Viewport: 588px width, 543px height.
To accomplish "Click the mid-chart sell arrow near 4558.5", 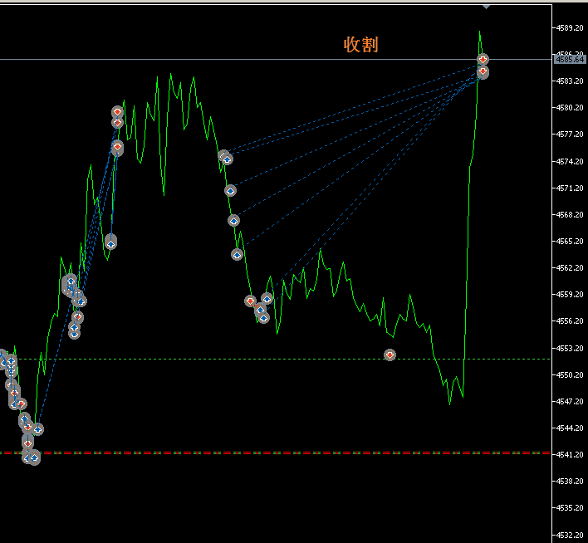I will coord(251,301).
